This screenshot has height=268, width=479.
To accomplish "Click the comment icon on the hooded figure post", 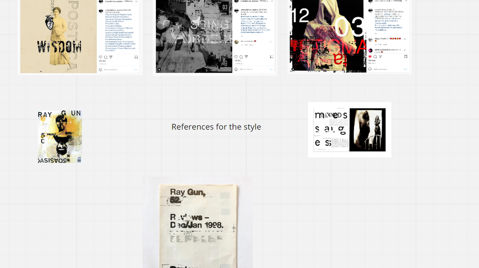I will tap(375, 57).
